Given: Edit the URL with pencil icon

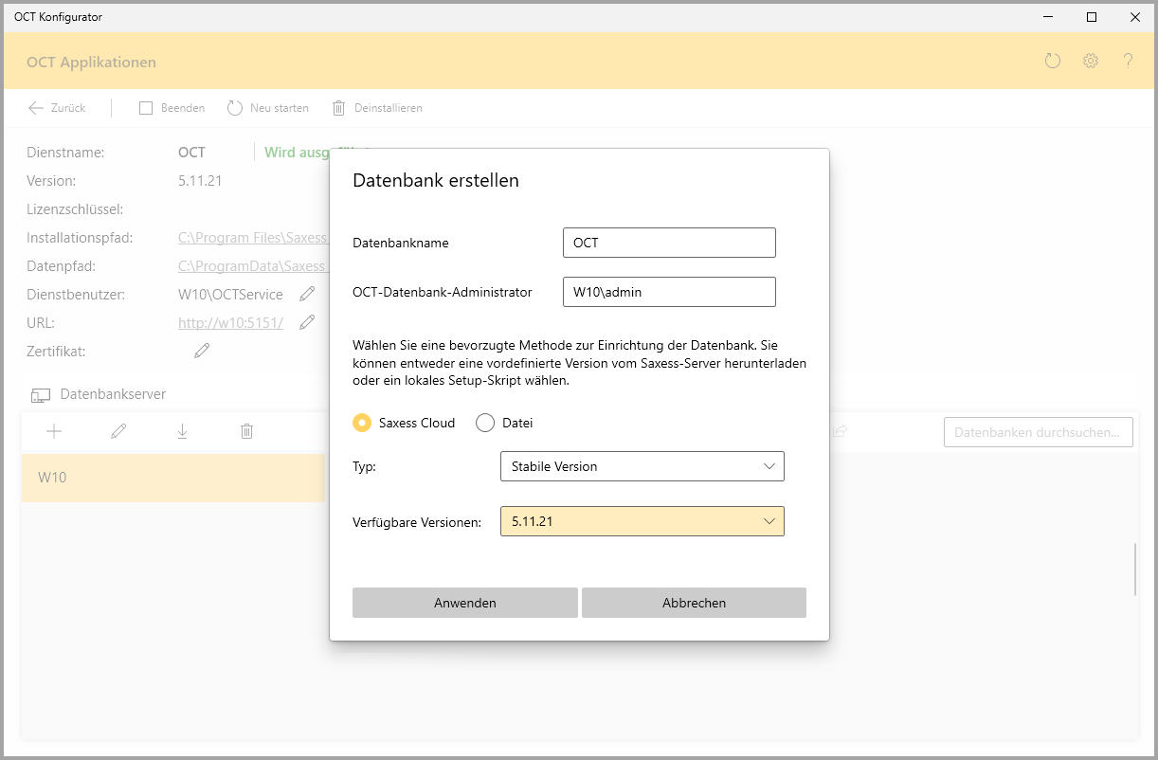Looking at the screenshot, I should pyautogui.click(x=307, y=323).
